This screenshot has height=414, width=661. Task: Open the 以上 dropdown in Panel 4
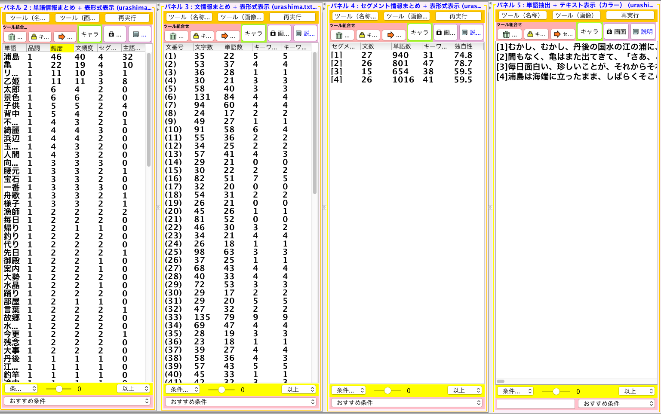tap(464, 390)
